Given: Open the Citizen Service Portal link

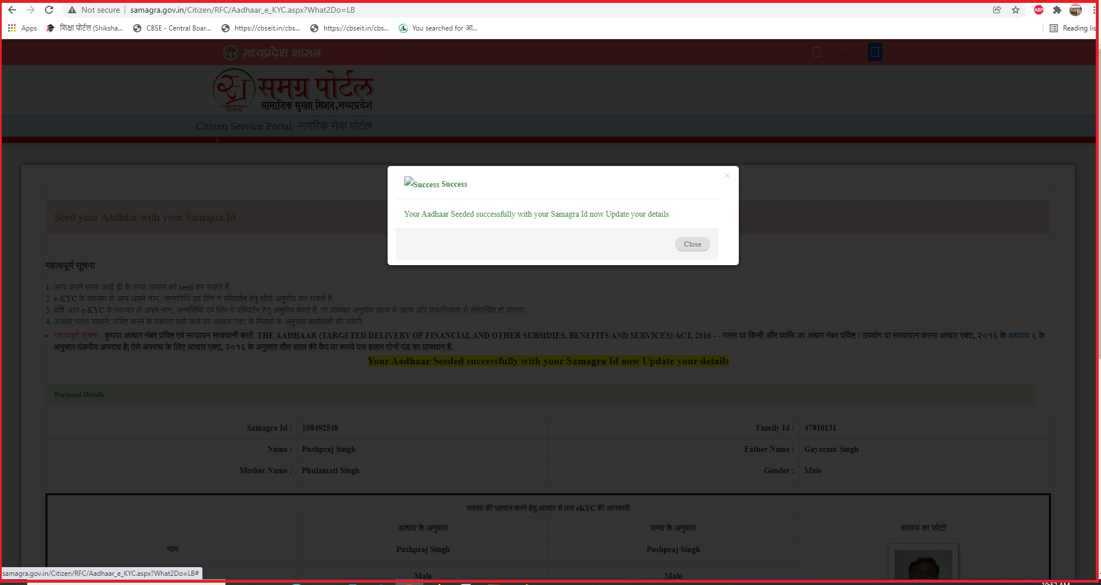Looking at the screenshot, I should pos(283,126).
